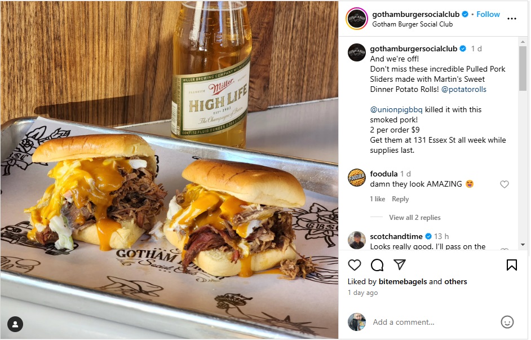Image resolution: width=531 pixels, height=340 pixels.
Task: Open the @unionpigbbq mention link
Action: [x=396, y=110]
